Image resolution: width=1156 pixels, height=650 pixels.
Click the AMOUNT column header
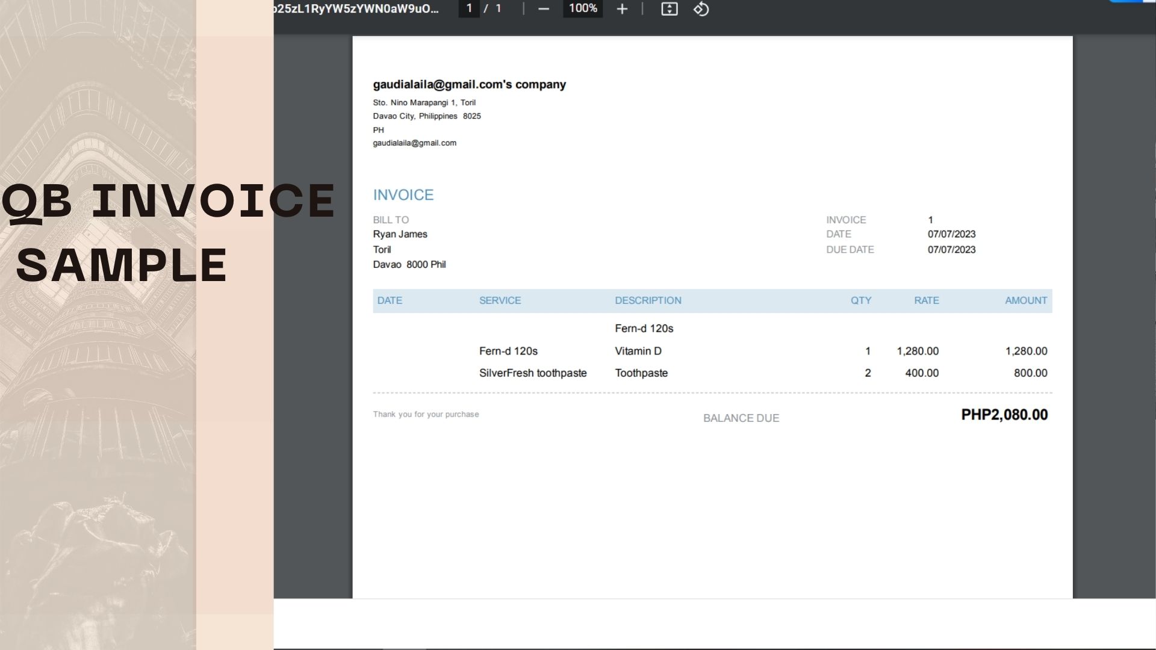[1025, 300]
